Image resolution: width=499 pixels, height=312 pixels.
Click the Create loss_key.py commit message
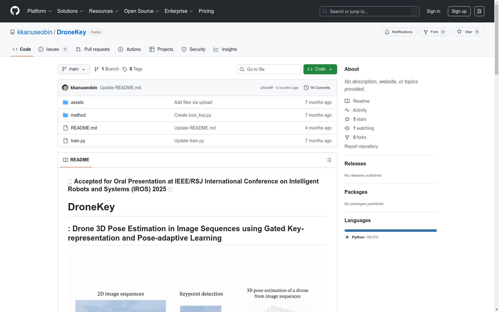(193, 115)
